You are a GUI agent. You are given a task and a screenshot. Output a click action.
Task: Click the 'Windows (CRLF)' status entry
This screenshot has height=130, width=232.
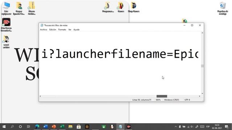tap(171, 100)
